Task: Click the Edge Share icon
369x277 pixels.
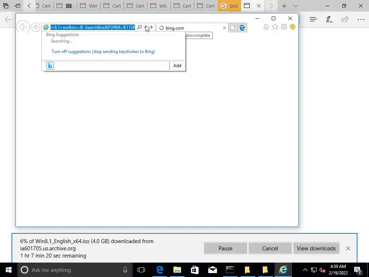Action: (345, 19)
